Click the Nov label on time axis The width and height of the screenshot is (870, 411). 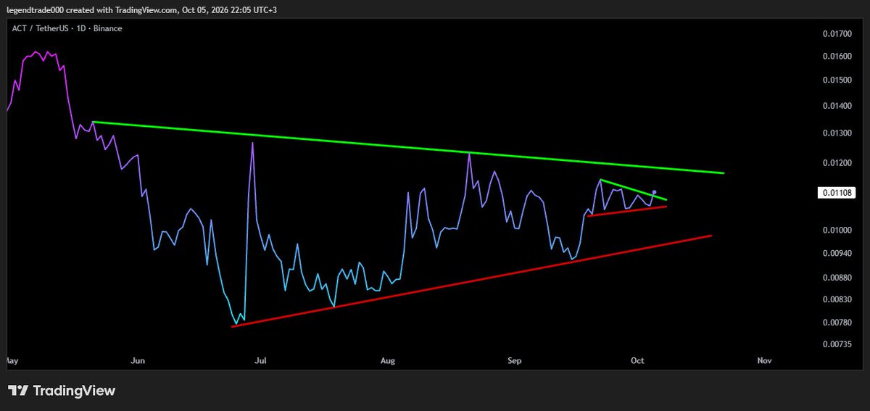763,360
